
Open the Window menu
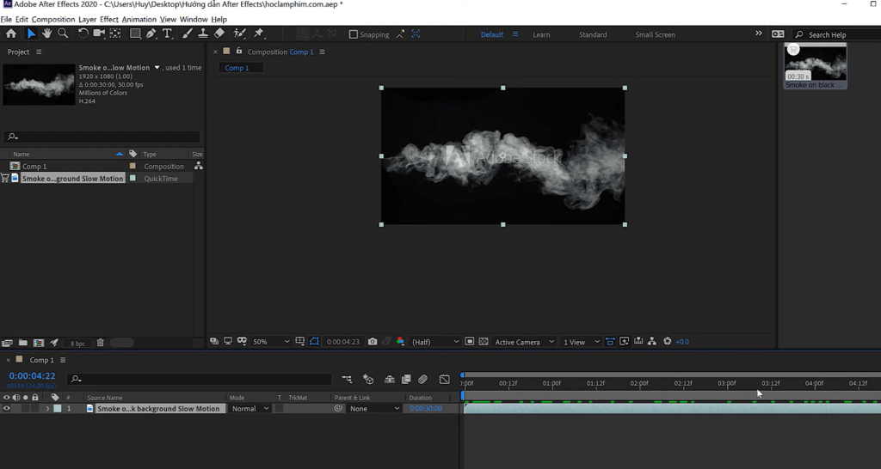click(x=194, y=19)
